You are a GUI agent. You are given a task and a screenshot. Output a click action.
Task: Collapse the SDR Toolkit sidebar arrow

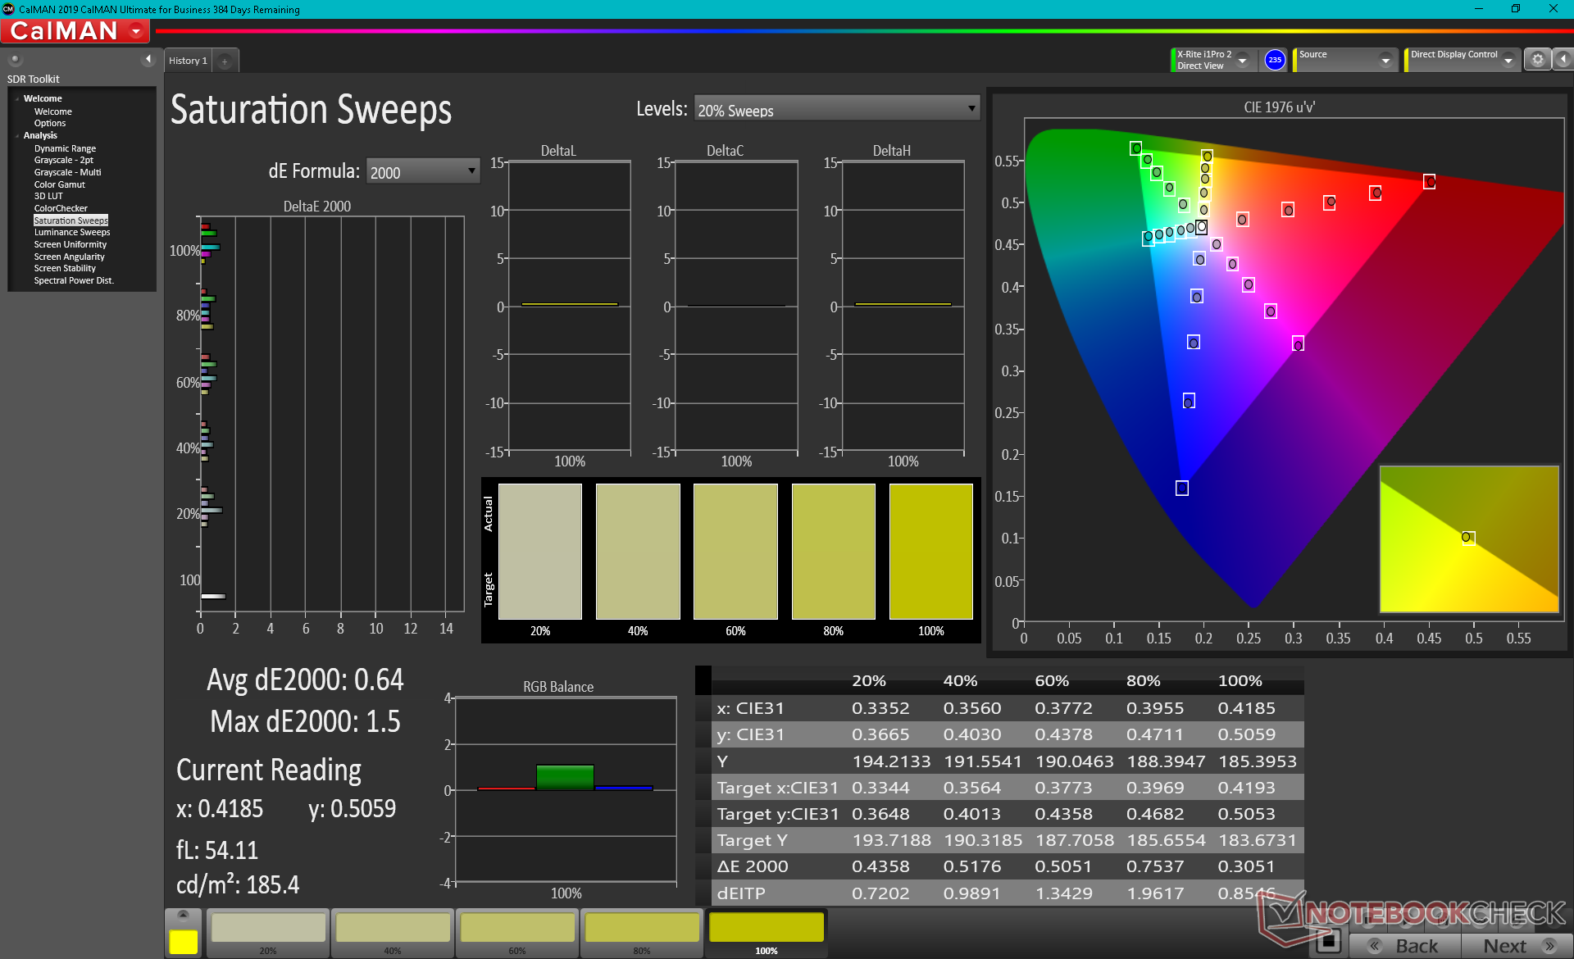coord(148,59)
